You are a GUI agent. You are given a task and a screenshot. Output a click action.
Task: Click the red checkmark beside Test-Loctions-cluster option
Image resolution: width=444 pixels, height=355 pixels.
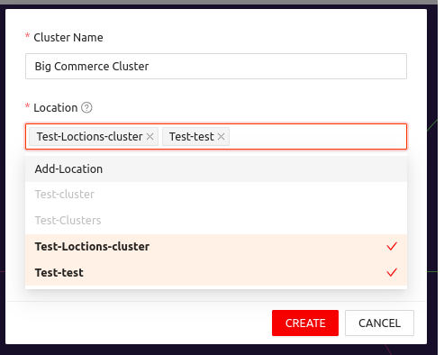coord(392,246)
